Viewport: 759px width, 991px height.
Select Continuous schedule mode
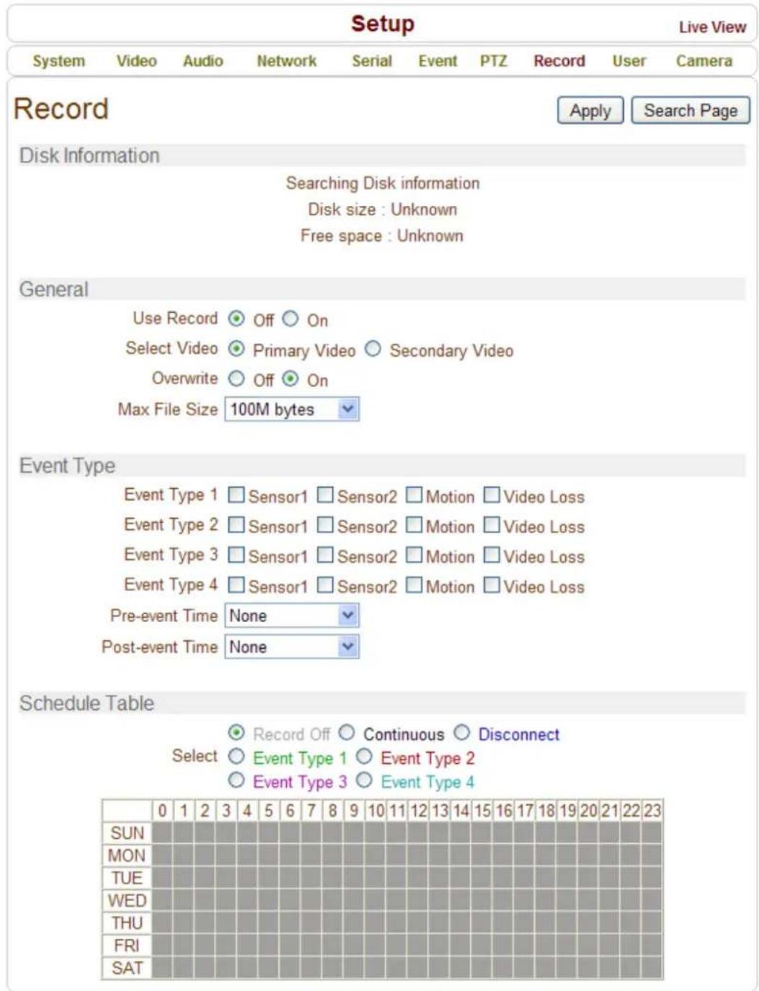(x=347, y=732)
